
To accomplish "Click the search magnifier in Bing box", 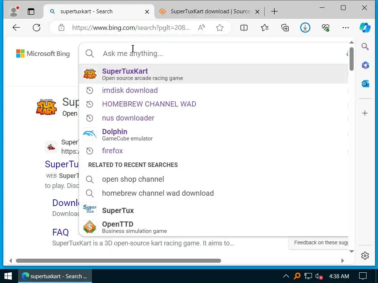I will pos(90,53).
